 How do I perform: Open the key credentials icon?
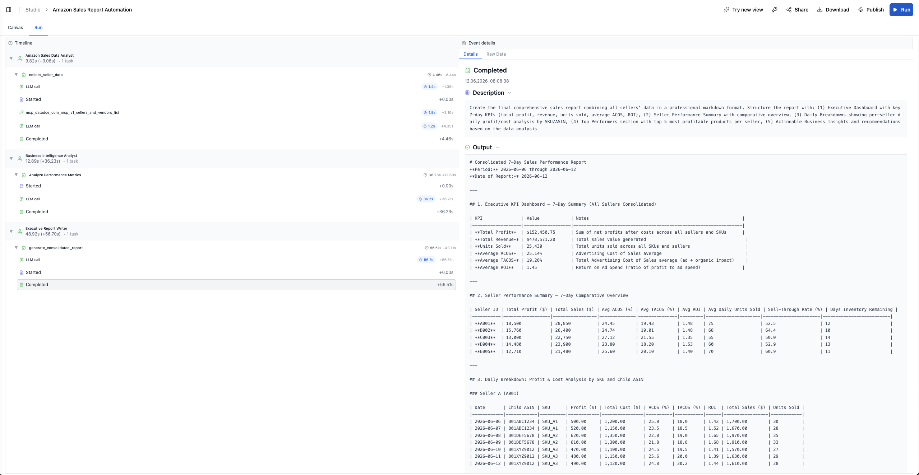[x=775, y=10]
